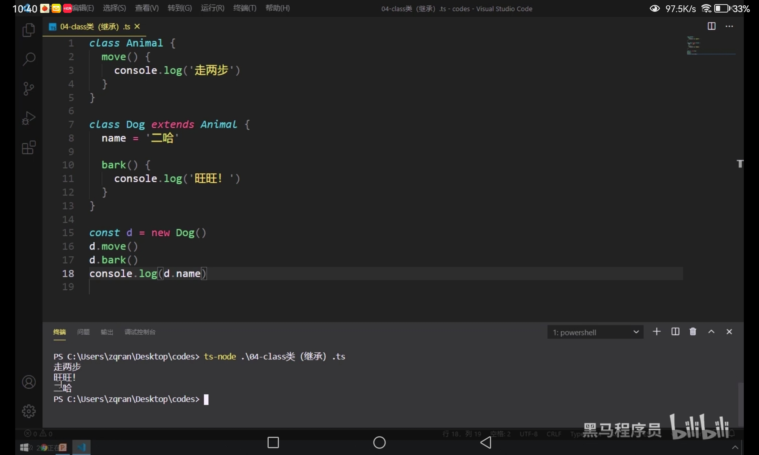
Task: Switch to the 调试控制台 panel tab
Action: point(140,332)
